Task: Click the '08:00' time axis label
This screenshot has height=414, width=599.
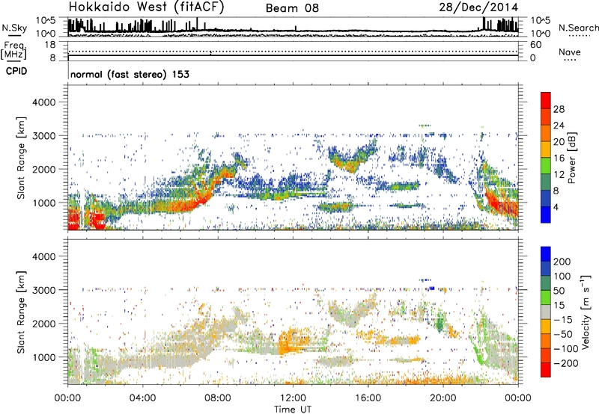Action: 218,398
